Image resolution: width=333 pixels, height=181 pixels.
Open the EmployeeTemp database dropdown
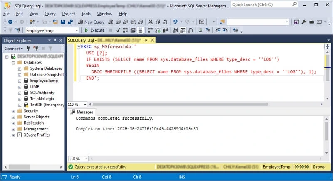click(77, 30)
